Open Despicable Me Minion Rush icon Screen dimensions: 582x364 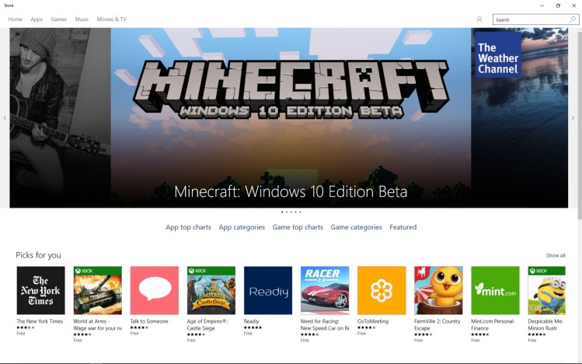point(547,290)
